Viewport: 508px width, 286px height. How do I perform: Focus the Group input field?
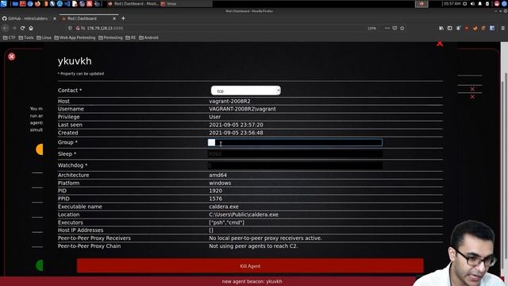[294, 142]
